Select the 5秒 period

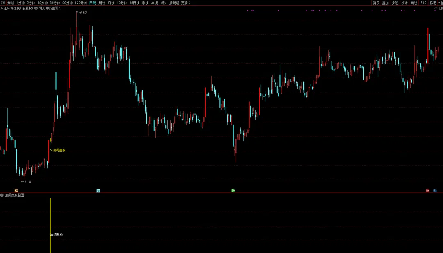point(164,2)
